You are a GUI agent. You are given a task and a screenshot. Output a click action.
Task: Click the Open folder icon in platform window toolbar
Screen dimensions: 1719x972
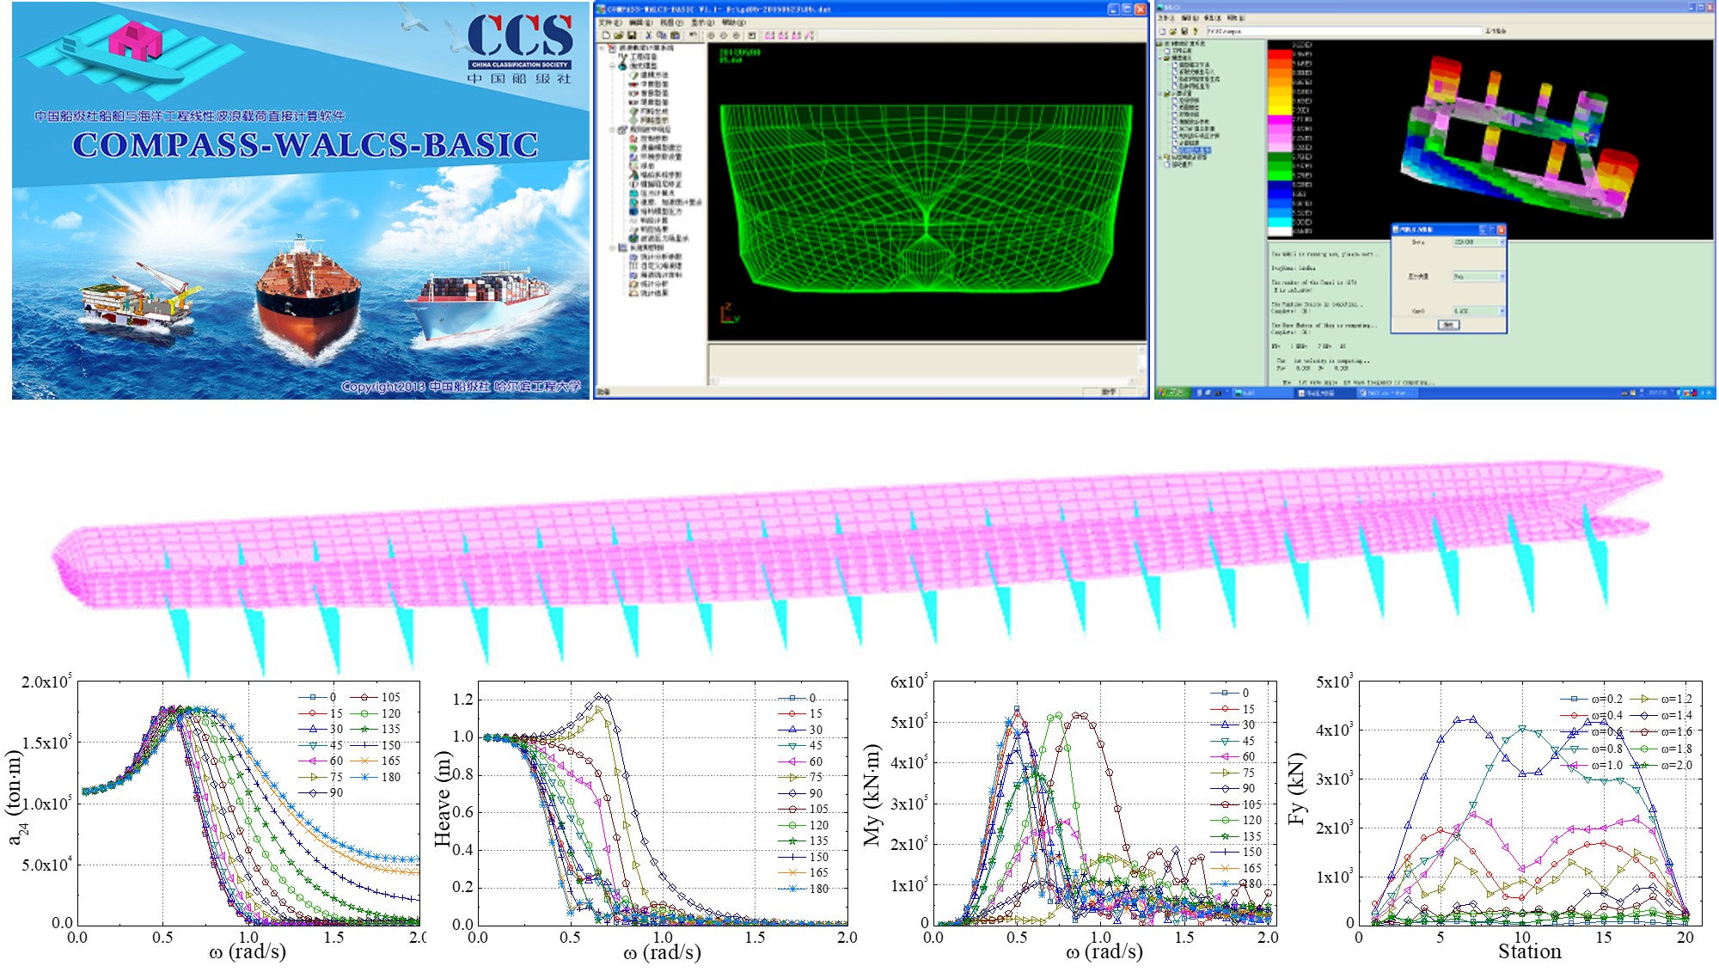click(1173, 31)
